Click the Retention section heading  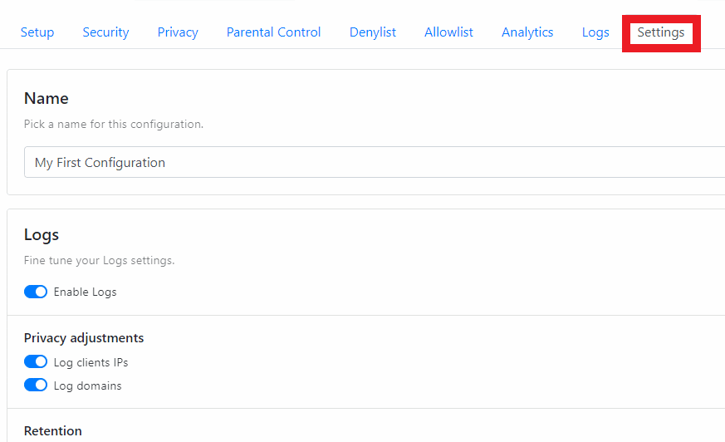coord(52,431)
